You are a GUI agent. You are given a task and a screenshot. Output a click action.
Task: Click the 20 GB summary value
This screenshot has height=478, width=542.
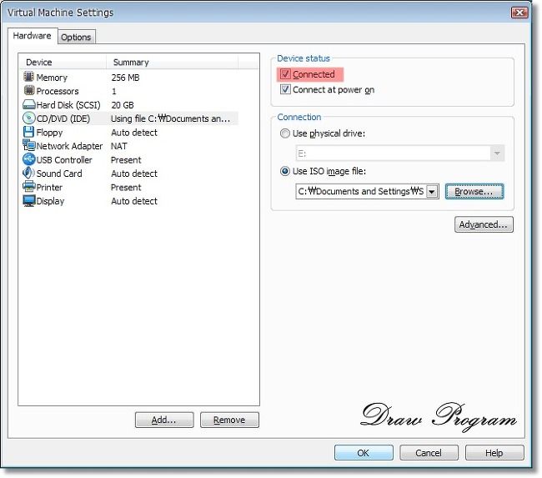[123, 105]
